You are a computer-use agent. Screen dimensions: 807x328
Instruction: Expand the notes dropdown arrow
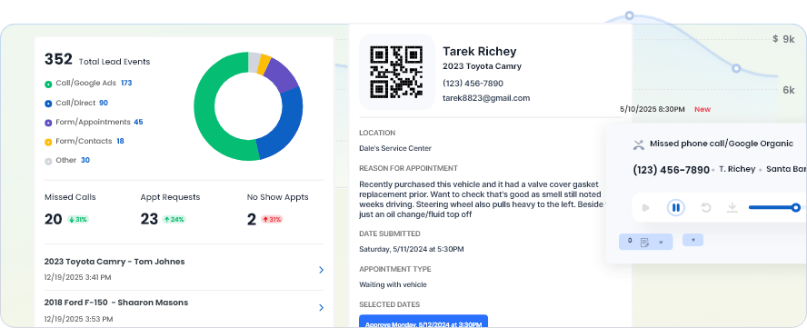pos(662,242)
